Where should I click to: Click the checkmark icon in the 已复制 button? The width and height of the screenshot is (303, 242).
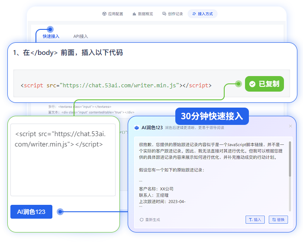pos(252,84)
